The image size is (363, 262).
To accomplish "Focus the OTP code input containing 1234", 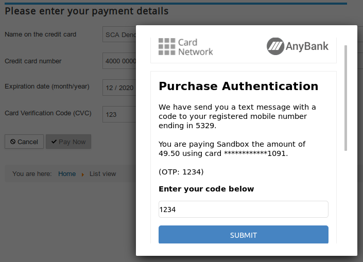I will pyautogui.click(x=243, y=209).
